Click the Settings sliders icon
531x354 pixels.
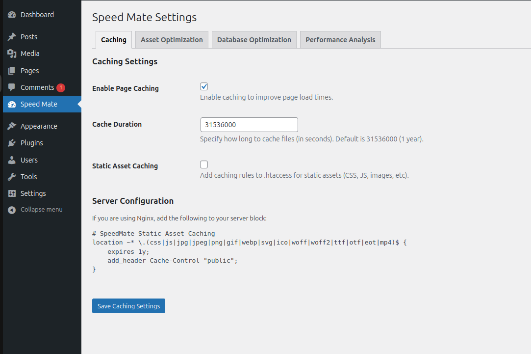pos(12,193)
